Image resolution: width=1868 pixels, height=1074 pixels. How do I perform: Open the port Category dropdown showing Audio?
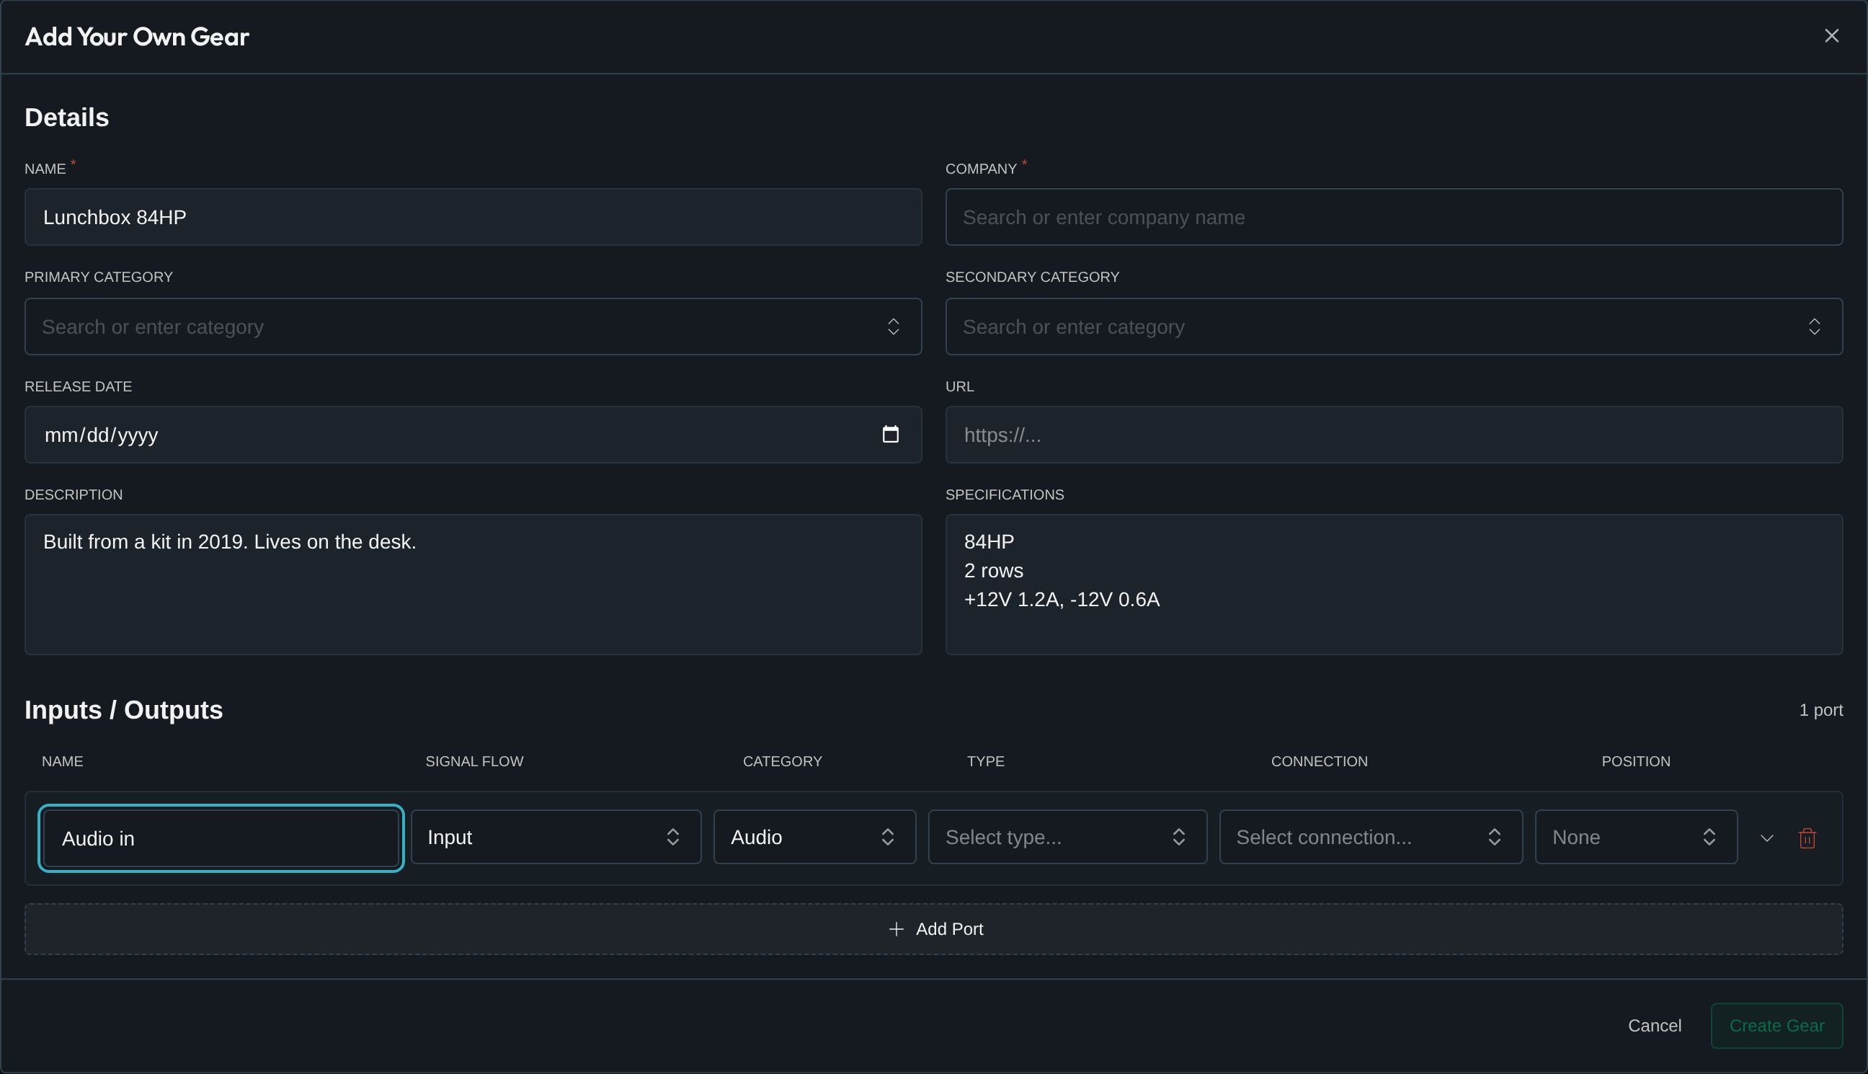click(814, 838)
